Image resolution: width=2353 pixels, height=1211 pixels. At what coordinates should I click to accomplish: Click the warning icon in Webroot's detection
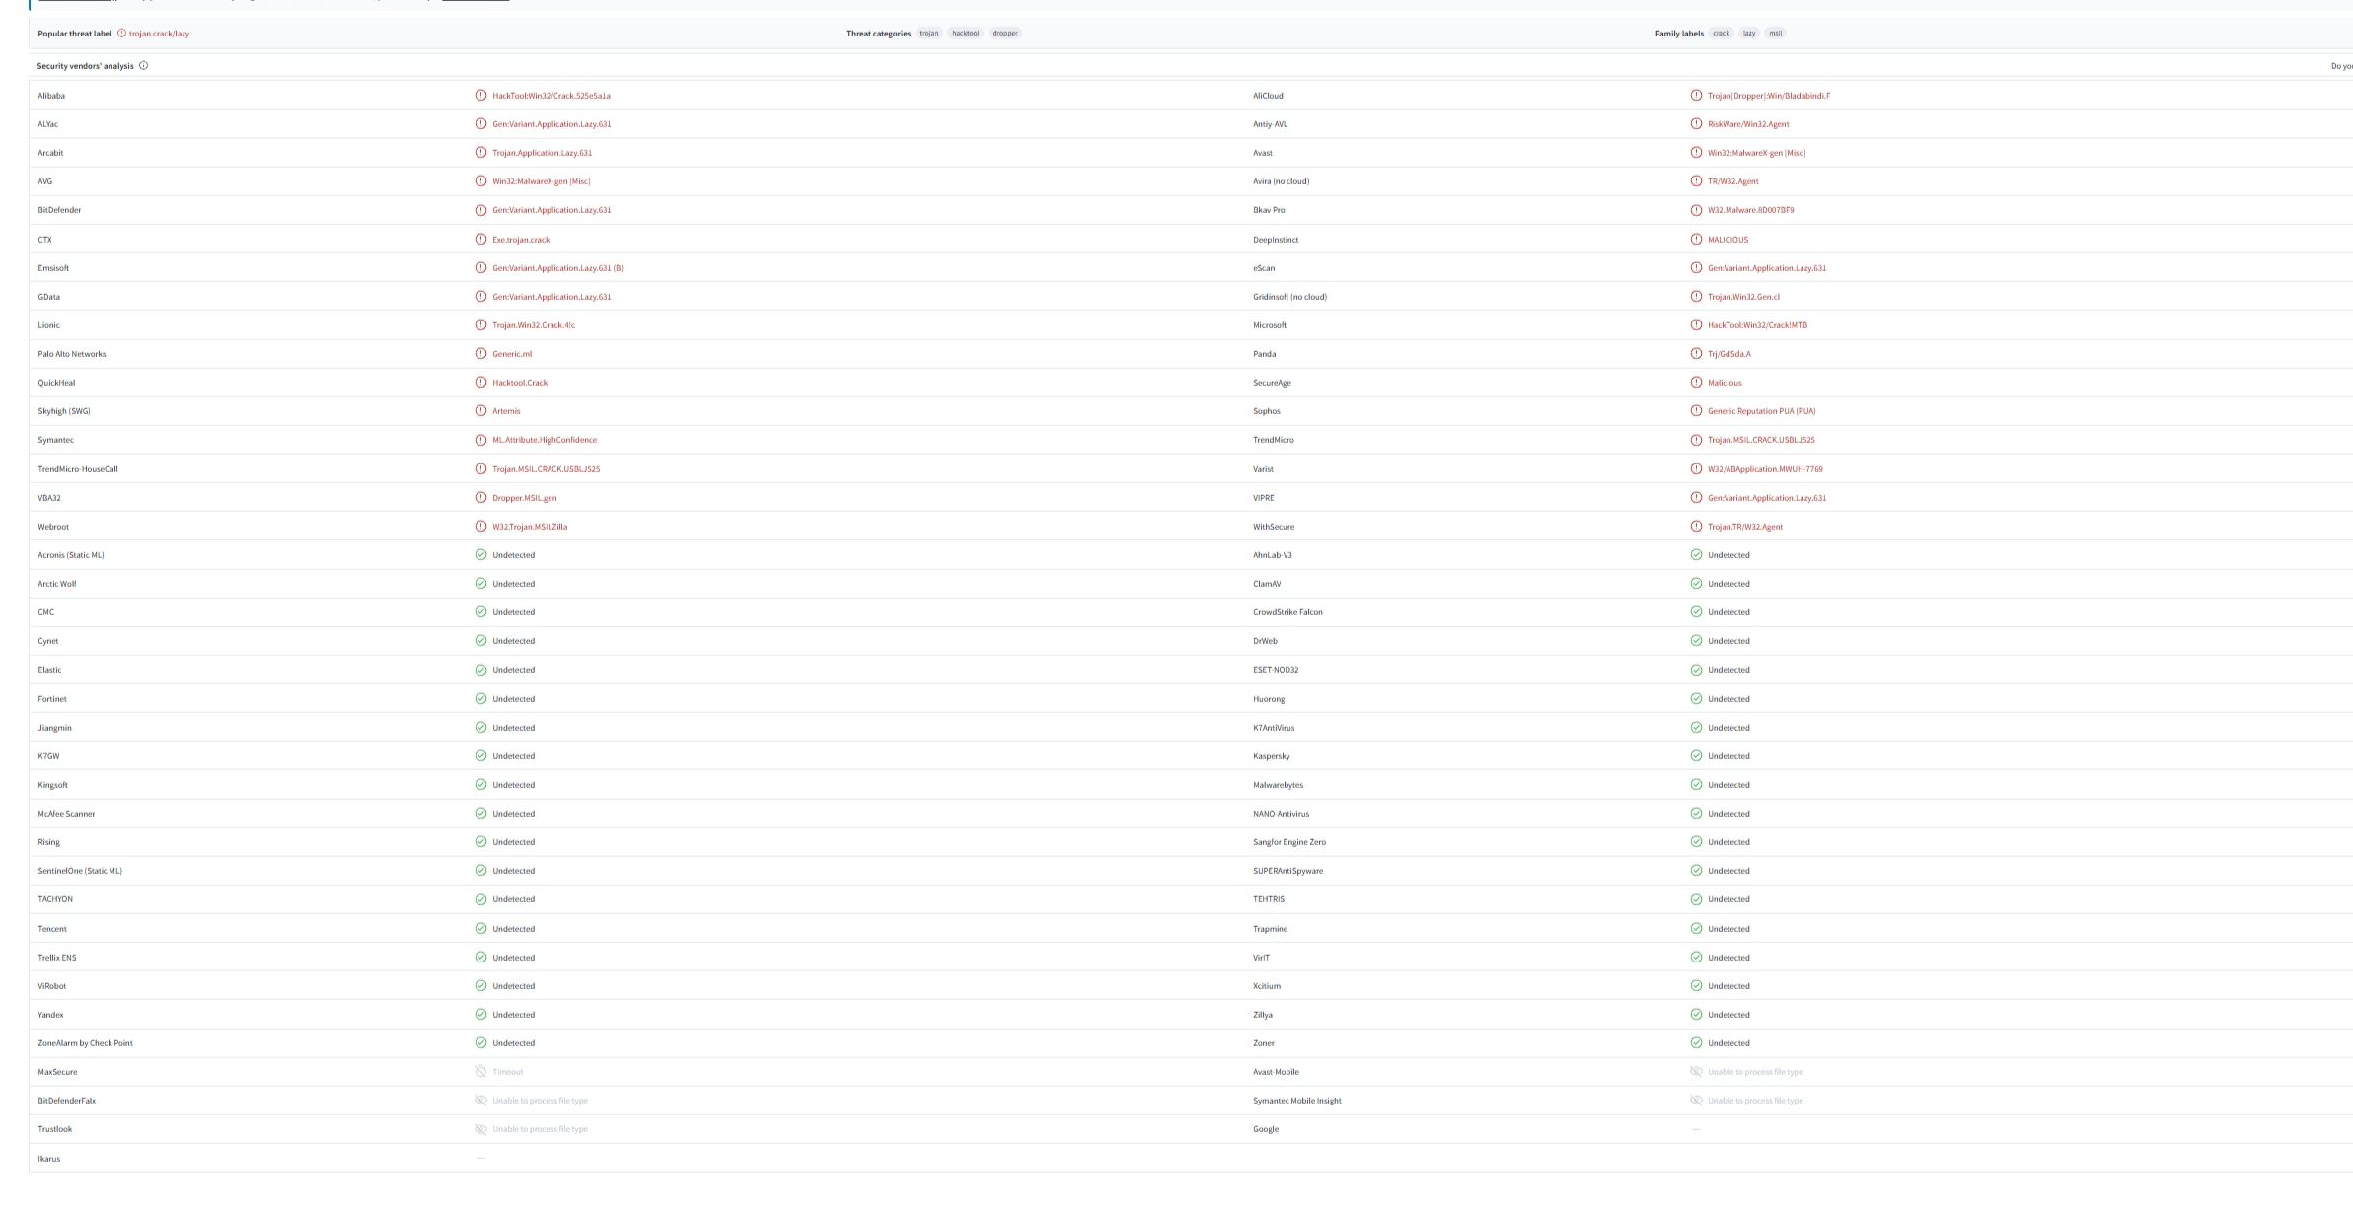tap(481, 527)
